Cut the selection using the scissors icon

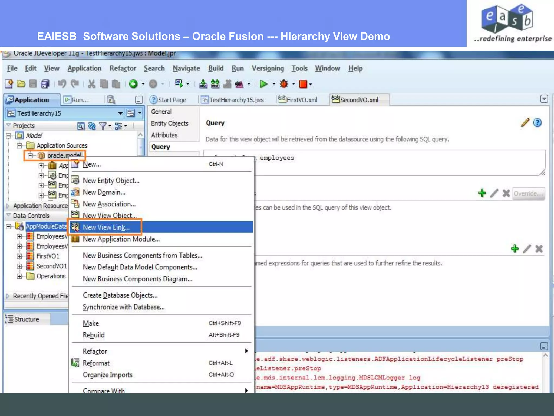point(92,84)
